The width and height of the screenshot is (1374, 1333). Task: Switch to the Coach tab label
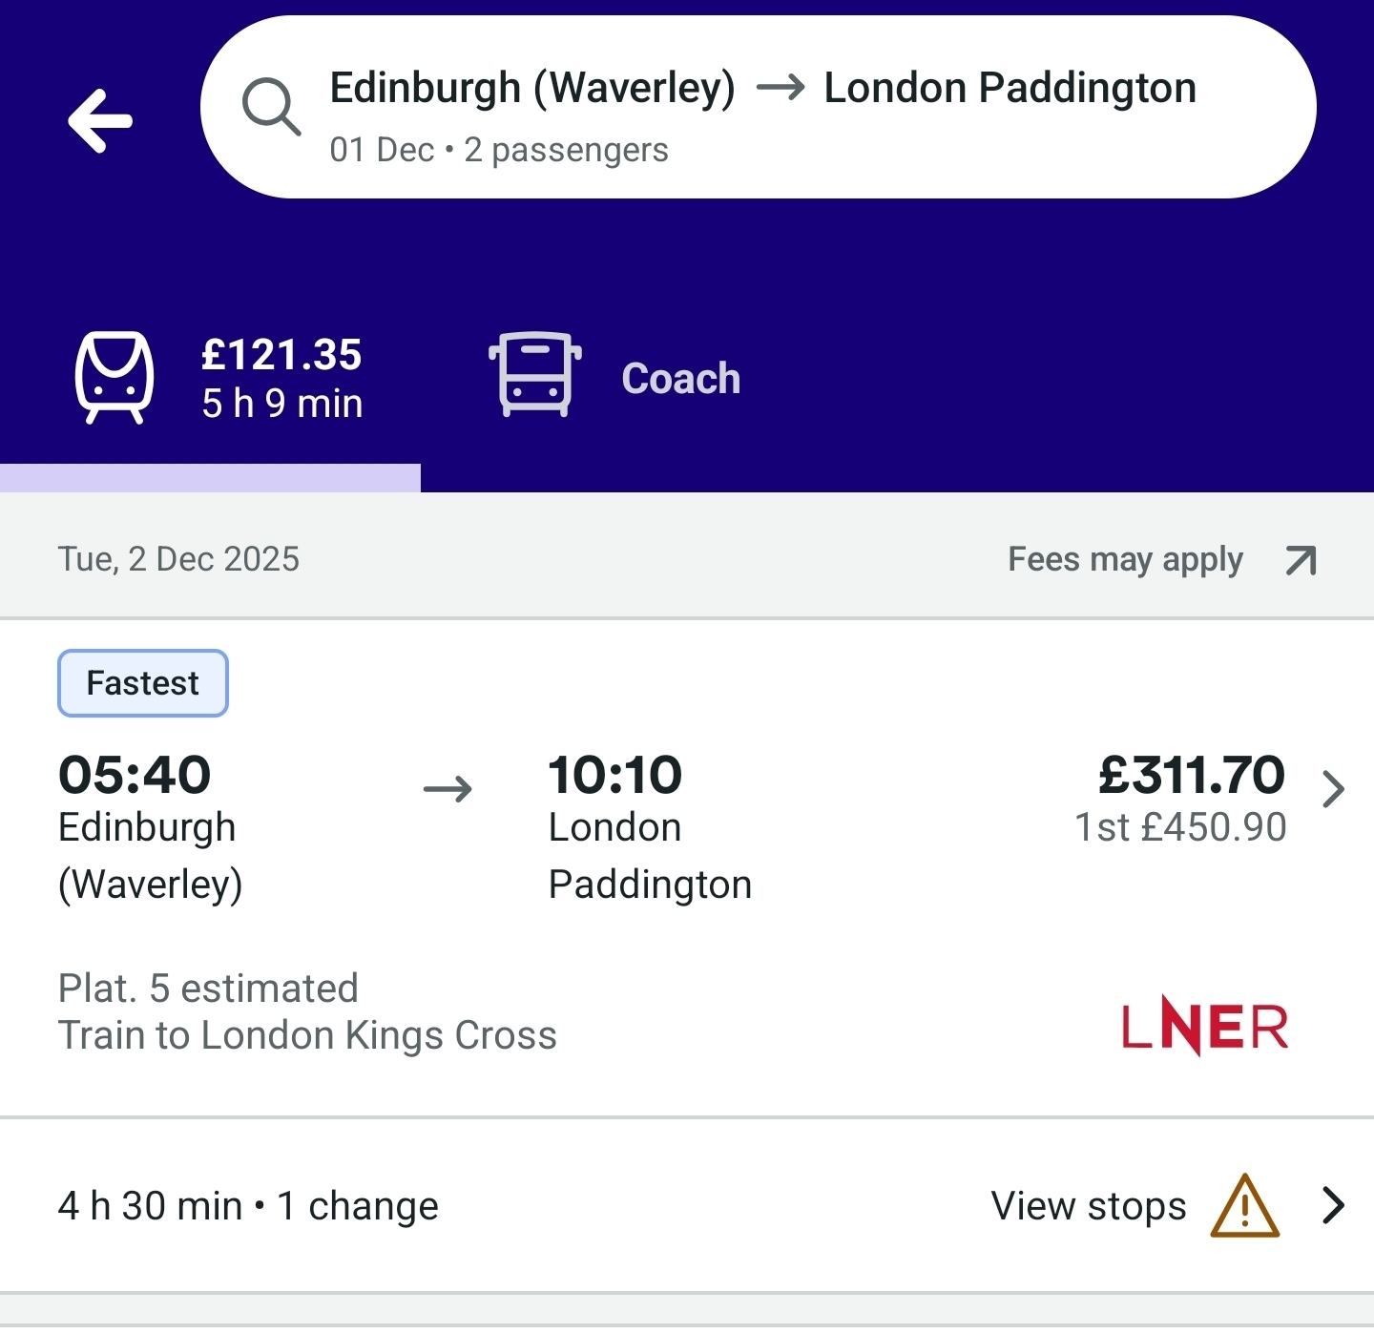tap(680, 379)
